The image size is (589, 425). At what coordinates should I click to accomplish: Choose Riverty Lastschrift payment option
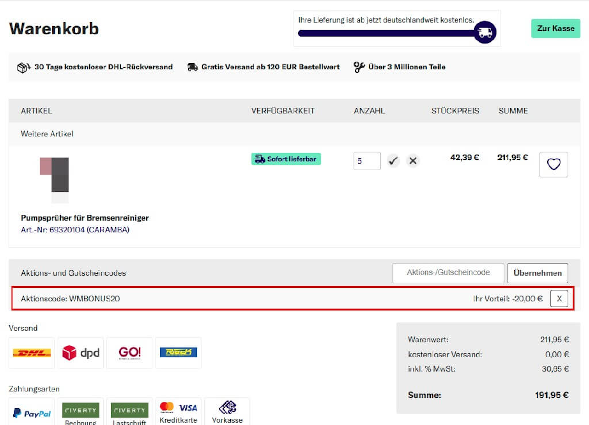129,412
